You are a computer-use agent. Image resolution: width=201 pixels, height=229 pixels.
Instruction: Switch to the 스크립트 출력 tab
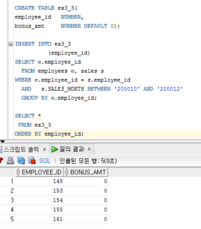[x=21, y=149]
